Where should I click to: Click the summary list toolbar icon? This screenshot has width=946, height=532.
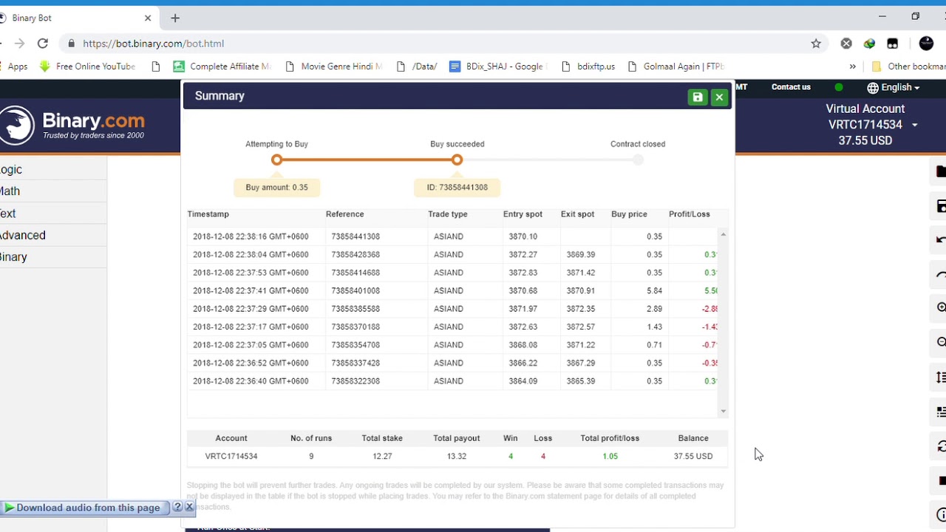[941, 412]
